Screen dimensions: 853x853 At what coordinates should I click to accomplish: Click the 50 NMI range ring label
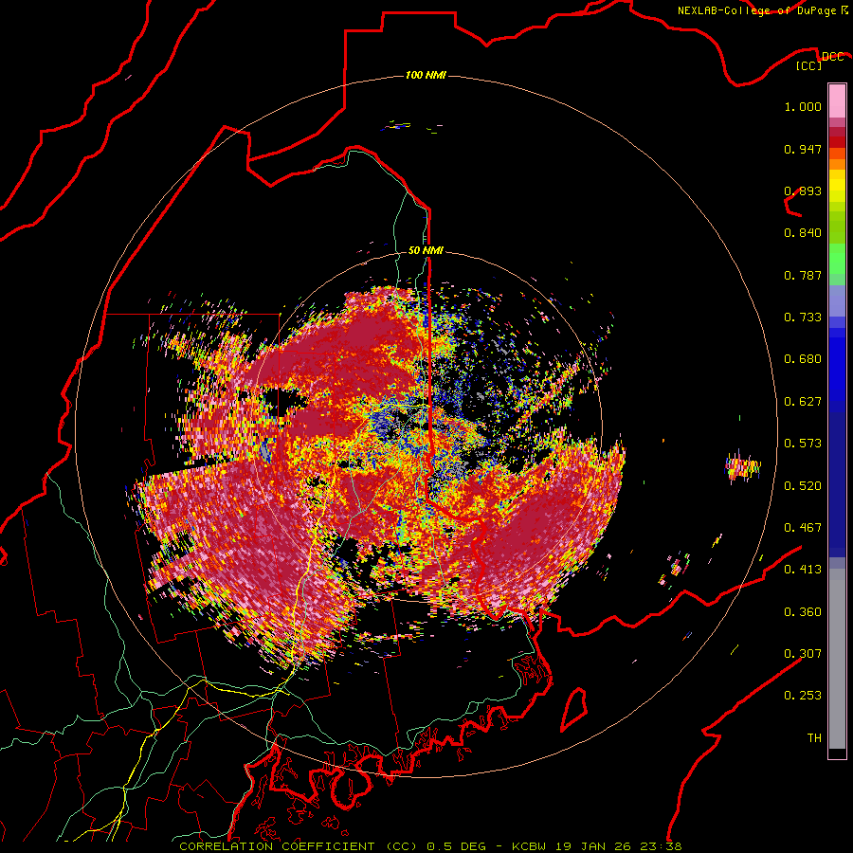(x=426, y=250)
